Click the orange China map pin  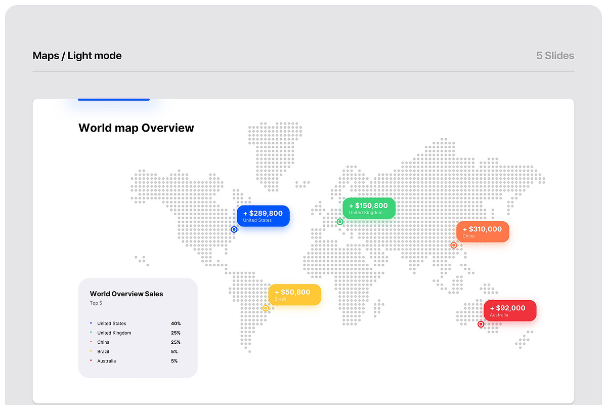(454, 246)
